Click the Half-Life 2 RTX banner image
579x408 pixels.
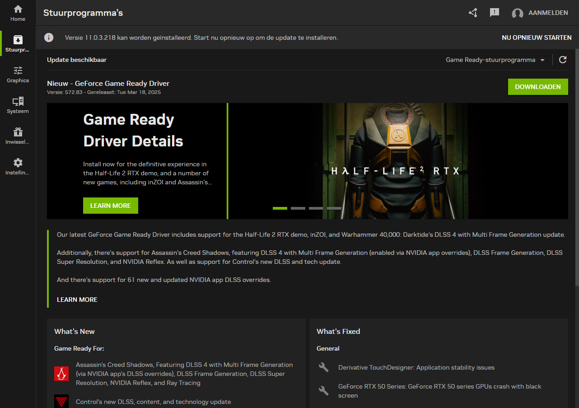pyautogui.click(x=395, y=160)
